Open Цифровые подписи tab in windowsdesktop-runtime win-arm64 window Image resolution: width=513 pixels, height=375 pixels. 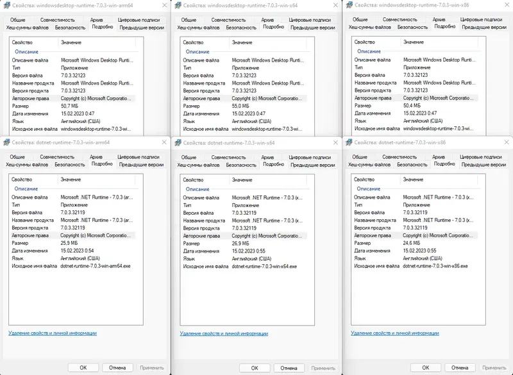139,20
